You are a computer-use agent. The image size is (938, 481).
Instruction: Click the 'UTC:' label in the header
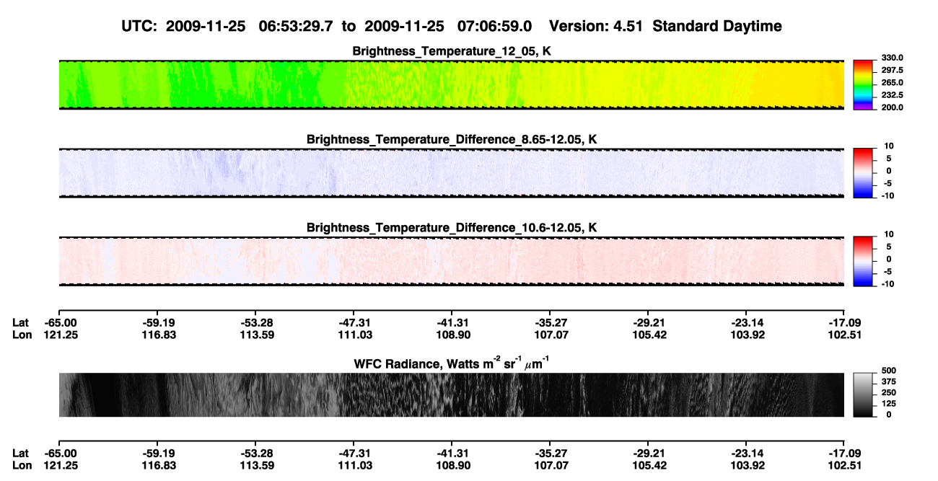tap(140, 27)
